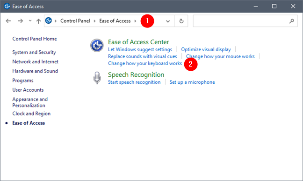Image resolution: width=303 pixels, height=181 pixels.
Task: Click the search magnifier icon
Action: (292, 21)
